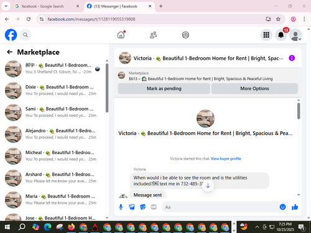Open the Friends icon in top navigation
The width and height of the screenshot is (311, 233).
pos(153,35)
